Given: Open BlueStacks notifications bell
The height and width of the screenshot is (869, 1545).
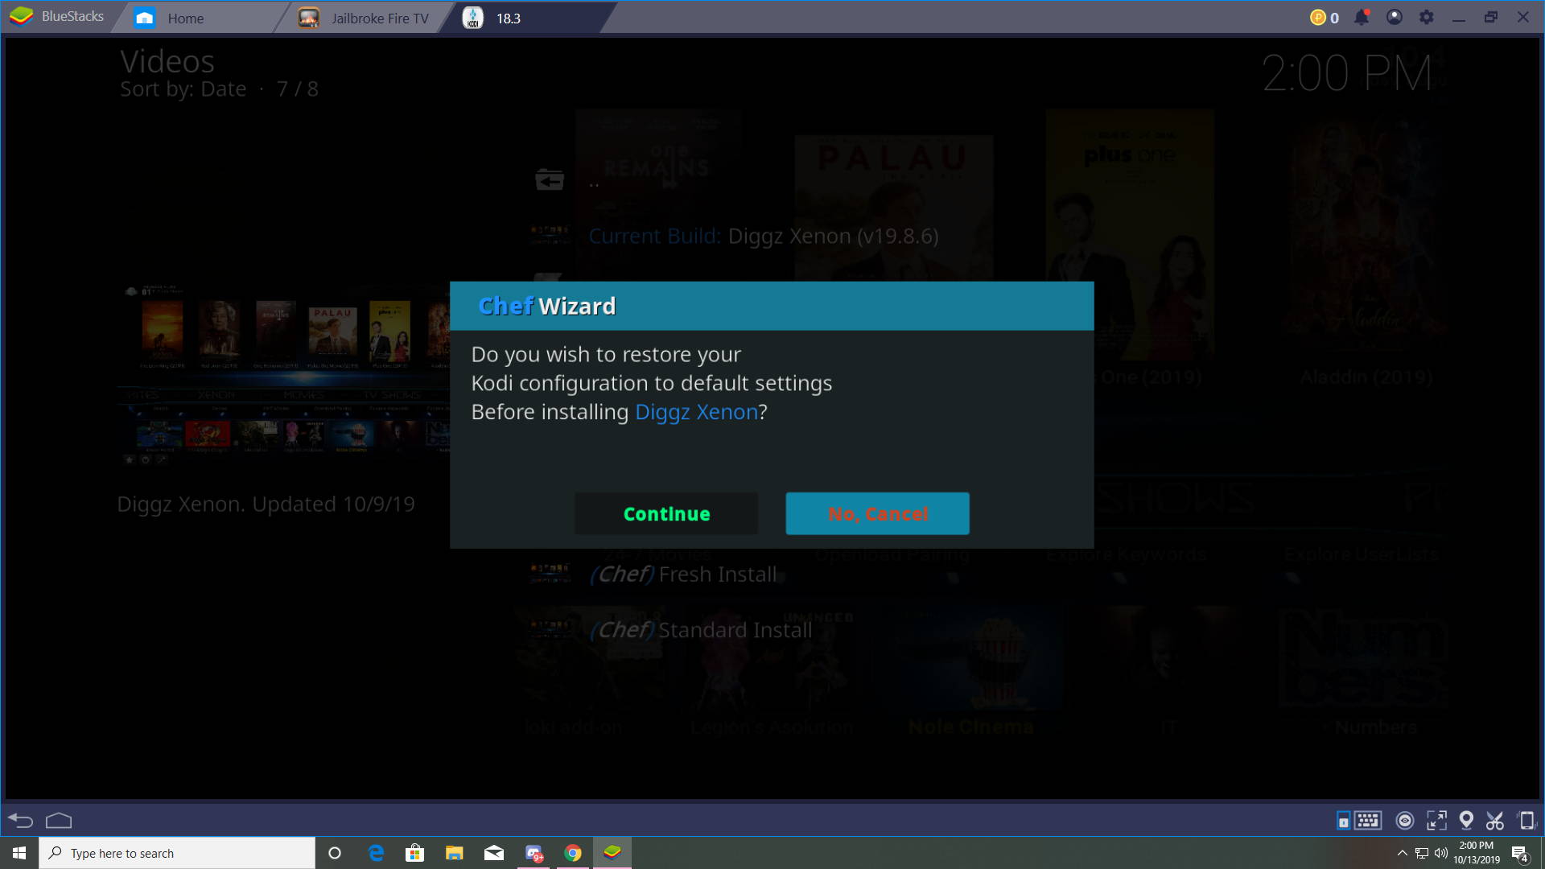Looking at the screenshot, I should pyautogui.click(x=1362, y=17).
